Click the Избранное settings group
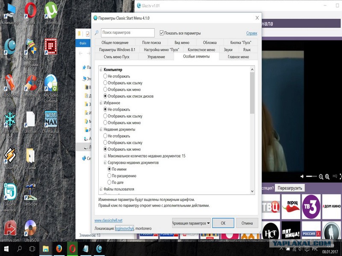 click(x=112, y=103)
